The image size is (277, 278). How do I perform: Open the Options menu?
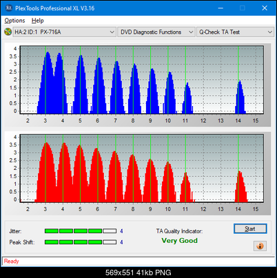click(x=14, y=21)
